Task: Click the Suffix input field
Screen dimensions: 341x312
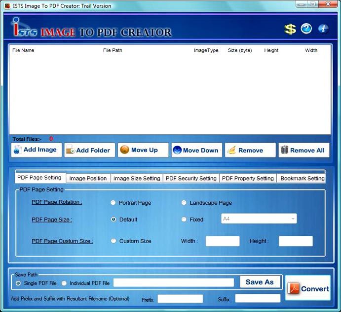Action: point(258,299)
